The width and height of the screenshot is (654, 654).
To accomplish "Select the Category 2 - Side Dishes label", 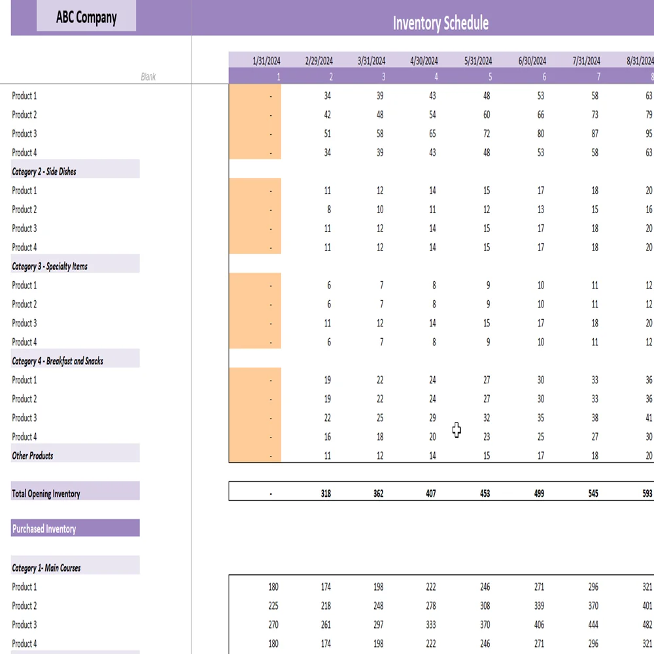I will click(44, 171).
